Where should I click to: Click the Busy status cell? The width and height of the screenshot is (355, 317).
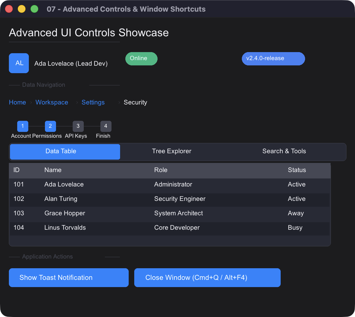coord(295,228)
